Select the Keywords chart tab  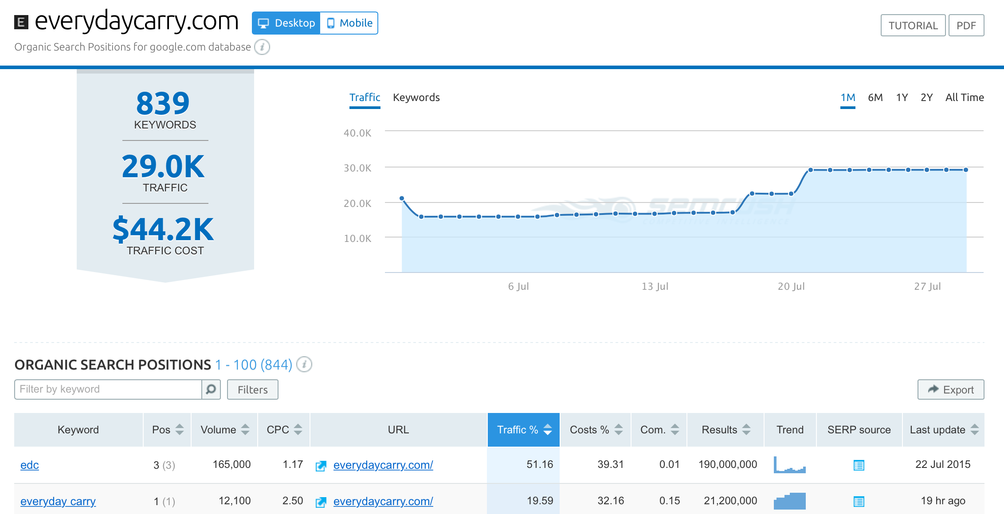[416, 97]
